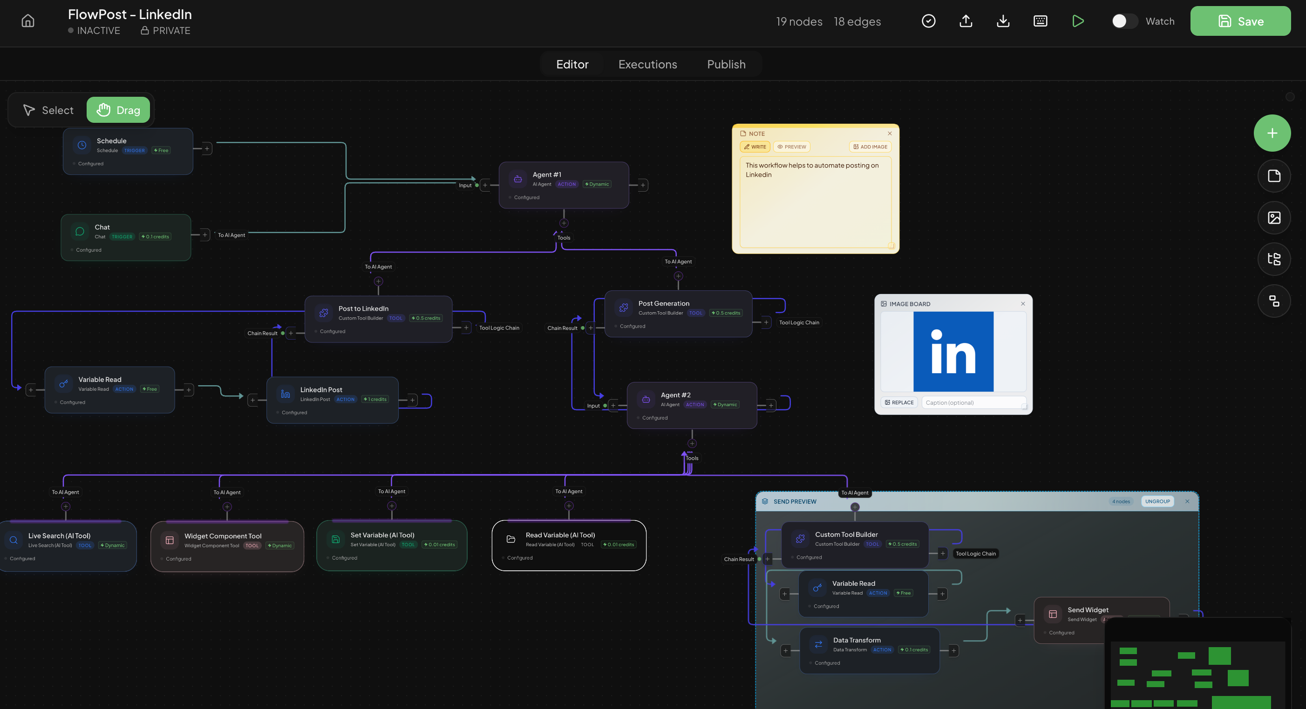Switch to the Executions tab
This screenshot has height=709, width=1306.
pos(647,64)
